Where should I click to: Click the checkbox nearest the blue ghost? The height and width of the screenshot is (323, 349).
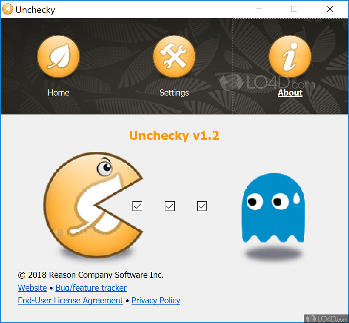202,206
